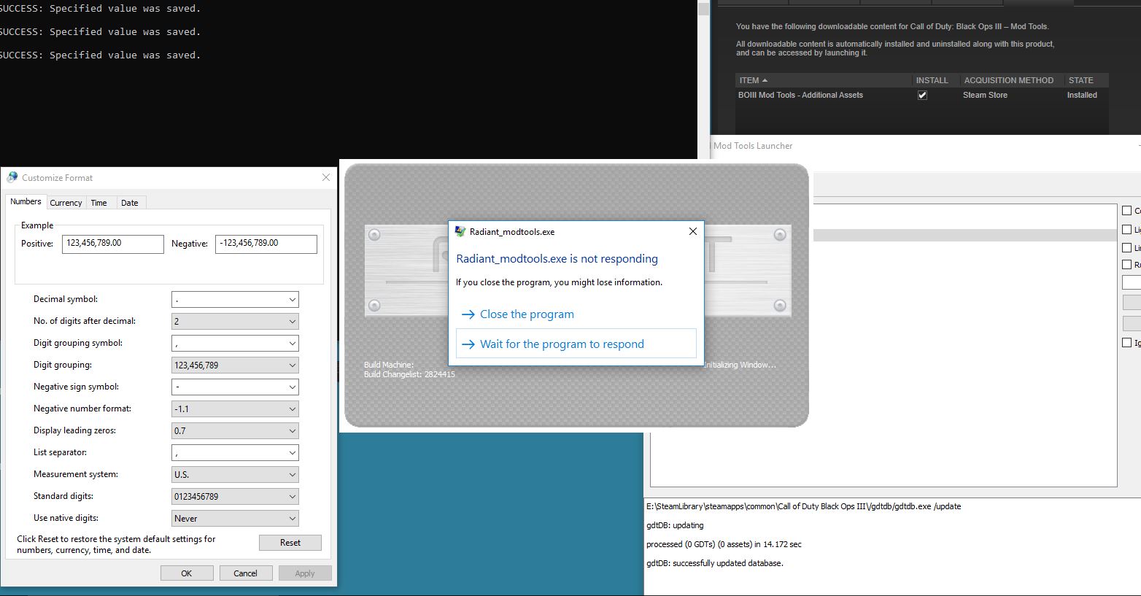Open the Decimal symbol dropdown
Screen dimensions: 1141x596
235,299
